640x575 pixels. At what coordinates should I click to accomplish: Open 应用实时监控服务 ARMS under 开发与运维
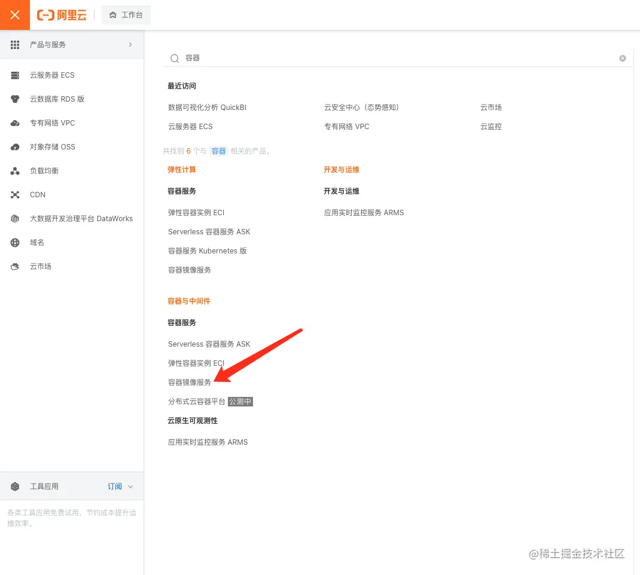click(364, 213)
